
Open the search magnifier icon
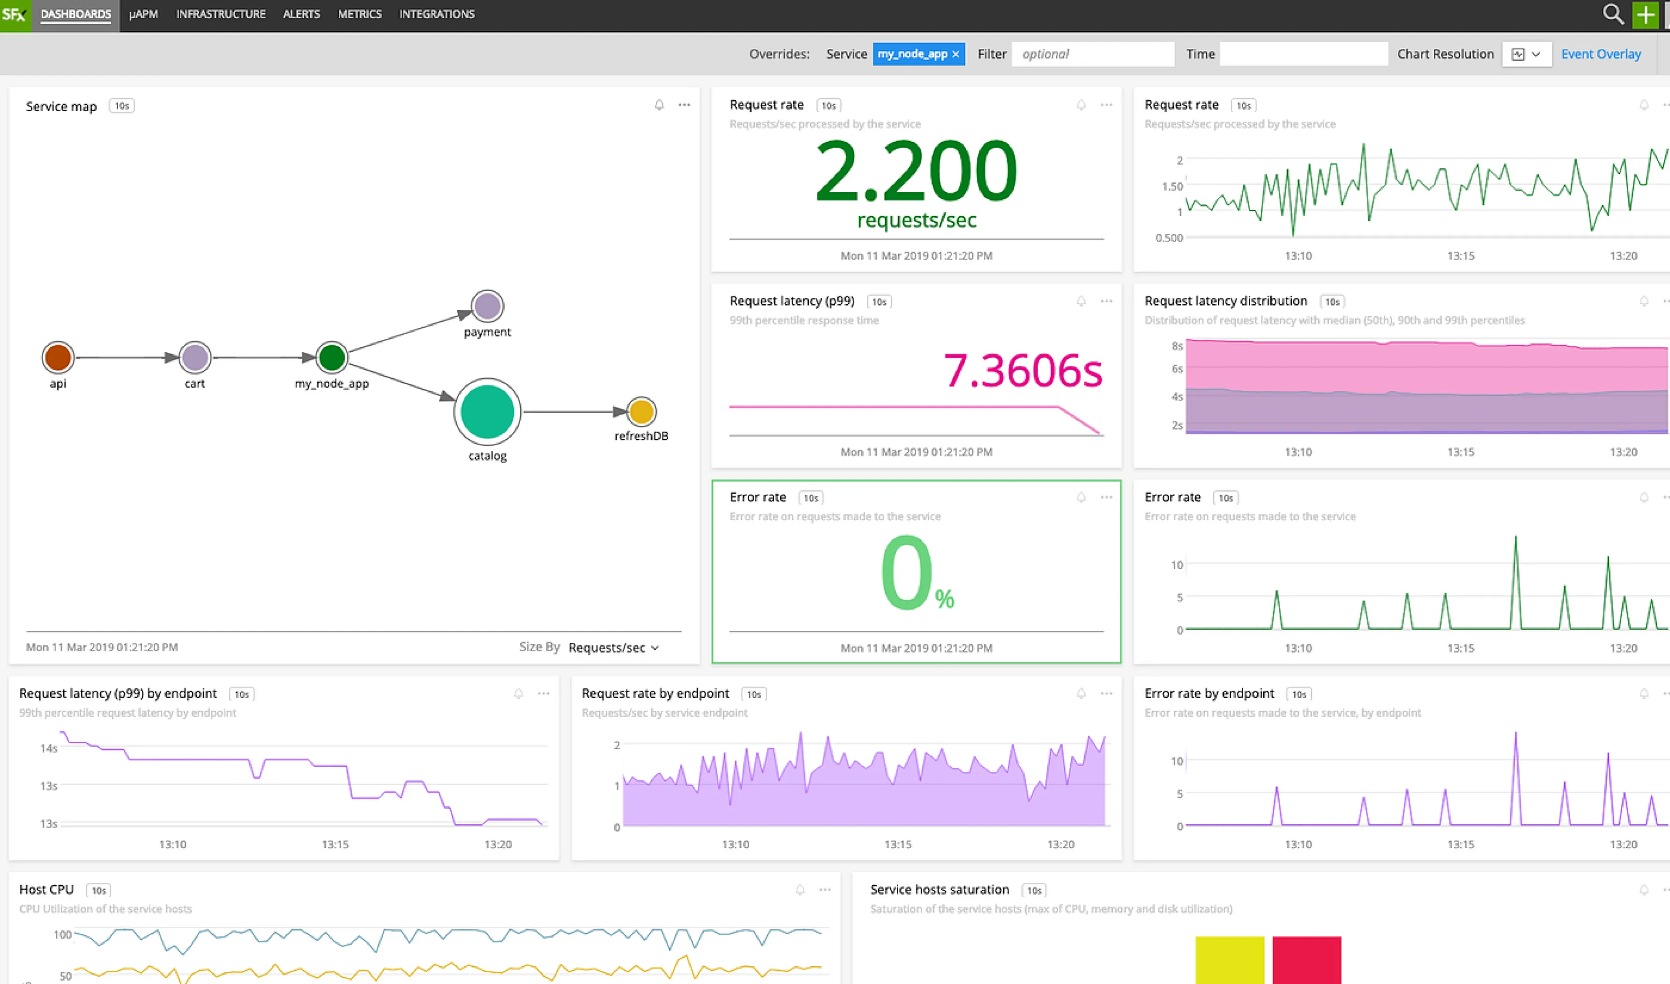pos(1612,14)
